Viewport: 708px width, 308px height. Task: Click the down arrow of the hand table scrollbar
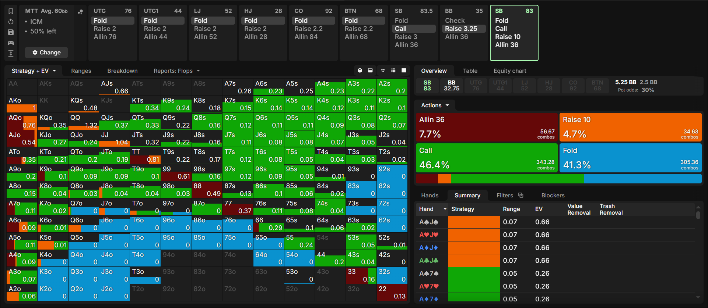pos(698,297)
